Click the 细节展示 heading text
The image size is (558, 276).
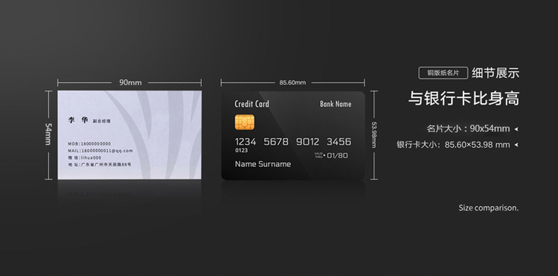click(x=496, y=73)
